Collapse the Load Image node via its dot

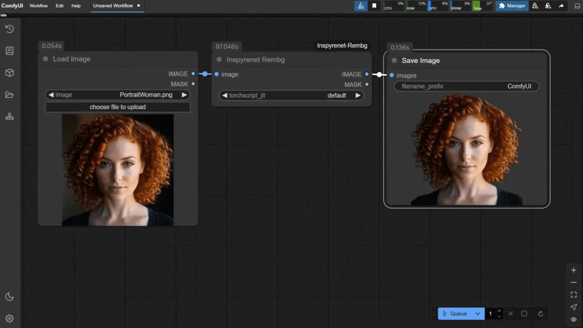click(46, 59)
